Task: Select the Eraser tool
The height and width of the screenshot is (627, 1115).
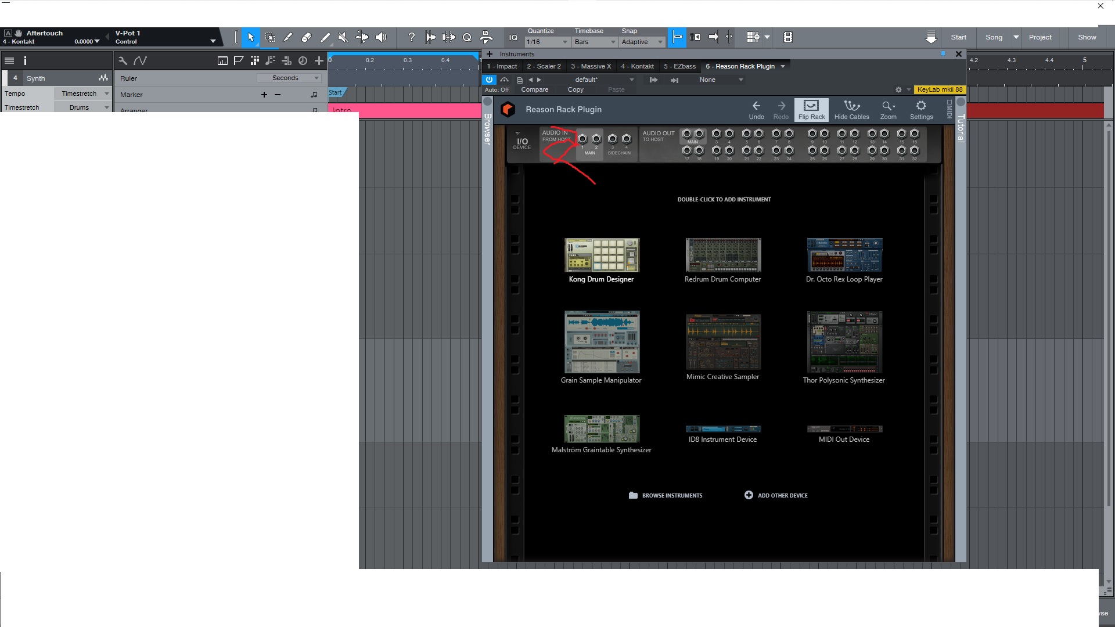Action: [307, 37]
